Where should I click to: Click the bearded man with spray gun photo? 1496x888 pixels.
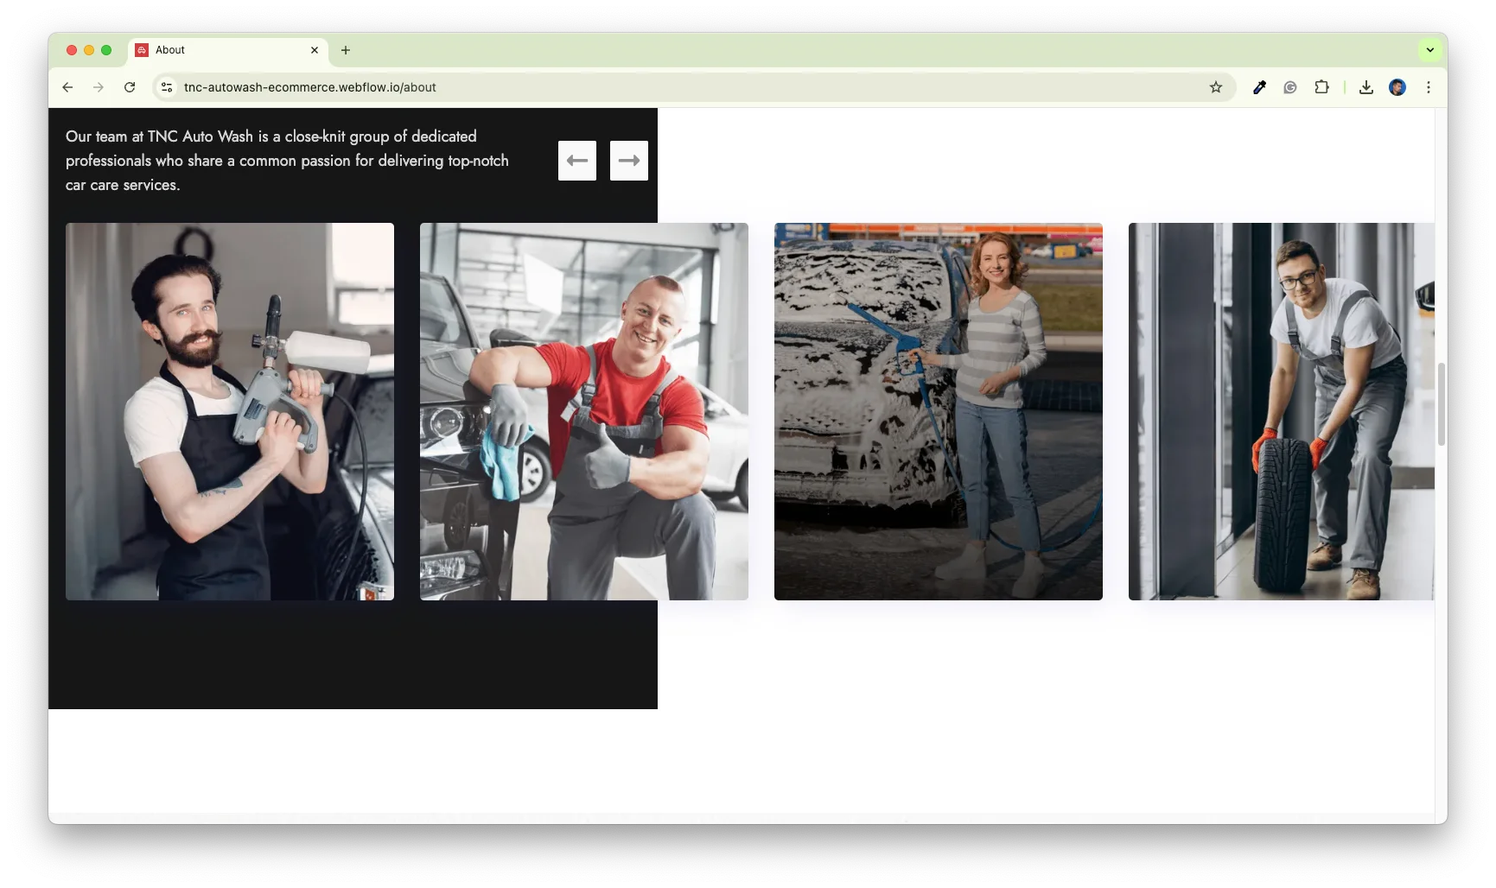coord(230,411)
